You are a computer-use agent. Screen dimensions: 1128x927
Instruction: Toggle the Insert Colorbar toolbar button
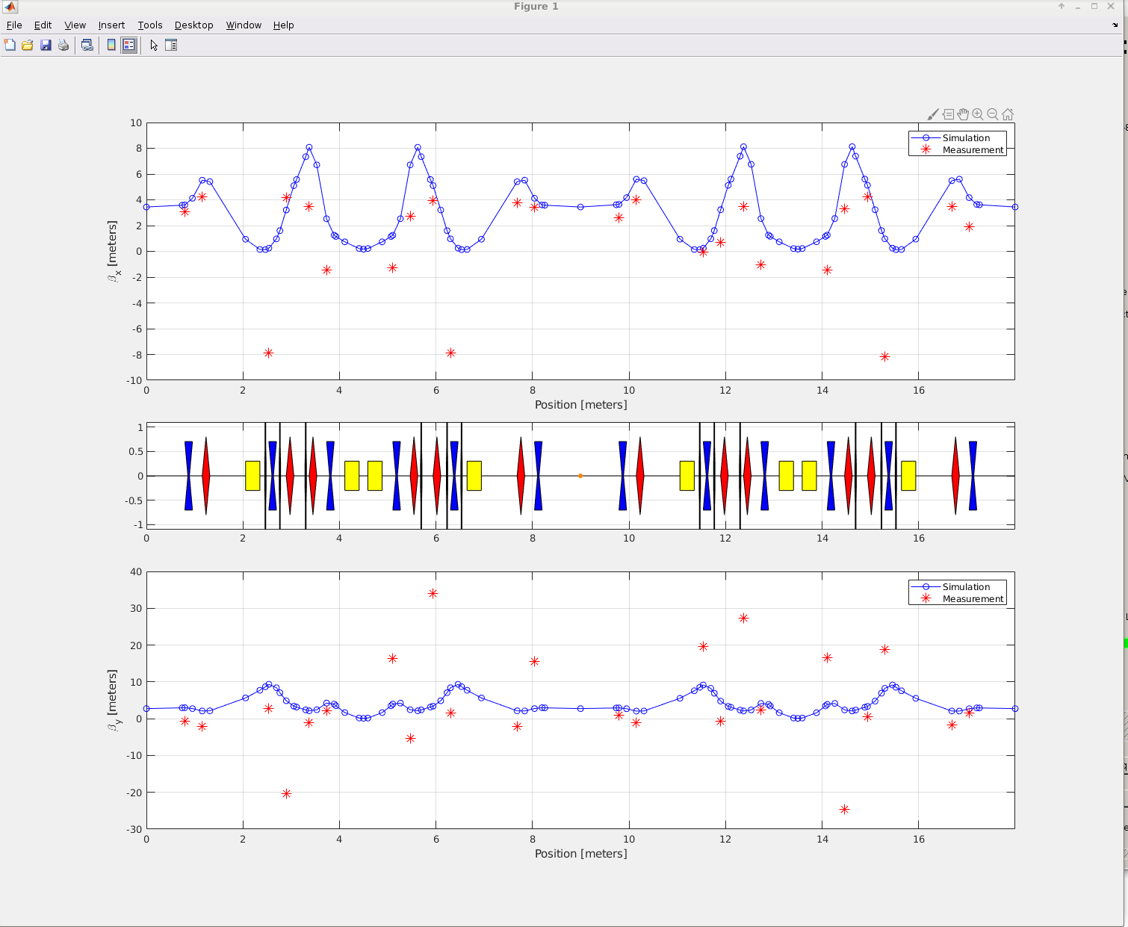(x=111, y=45)
